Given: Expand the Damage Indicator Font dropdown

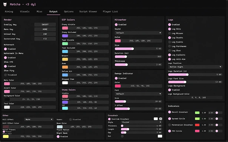Looking at the screenshot, I should click(x=138, y=94).
